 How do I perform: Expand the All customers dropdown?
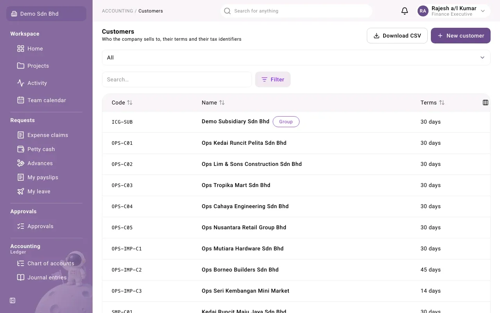pos(296,58)
